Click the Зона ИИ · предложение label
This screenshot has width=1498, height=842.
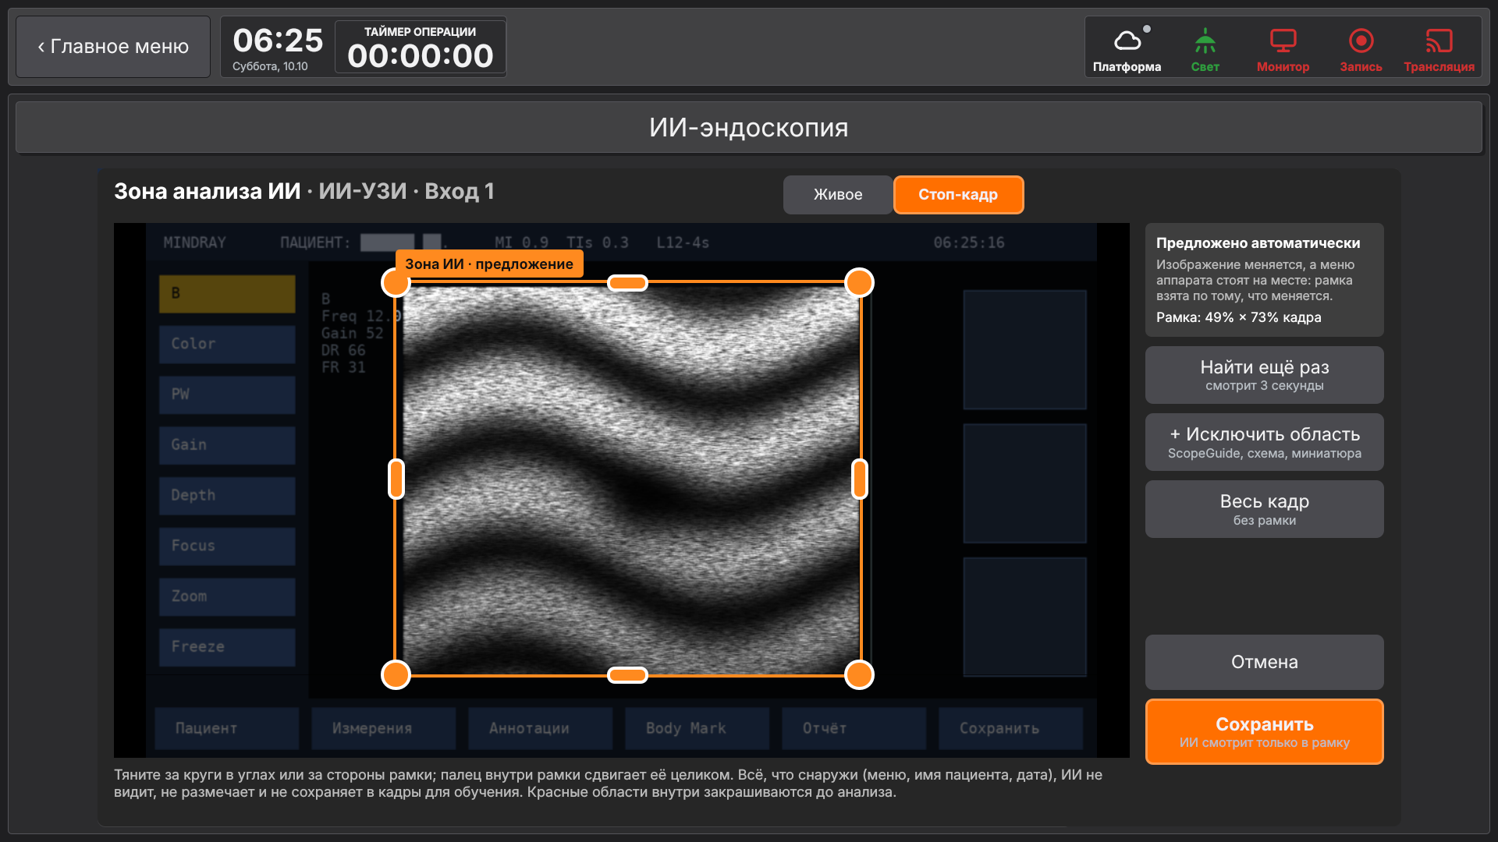(489, 264)
